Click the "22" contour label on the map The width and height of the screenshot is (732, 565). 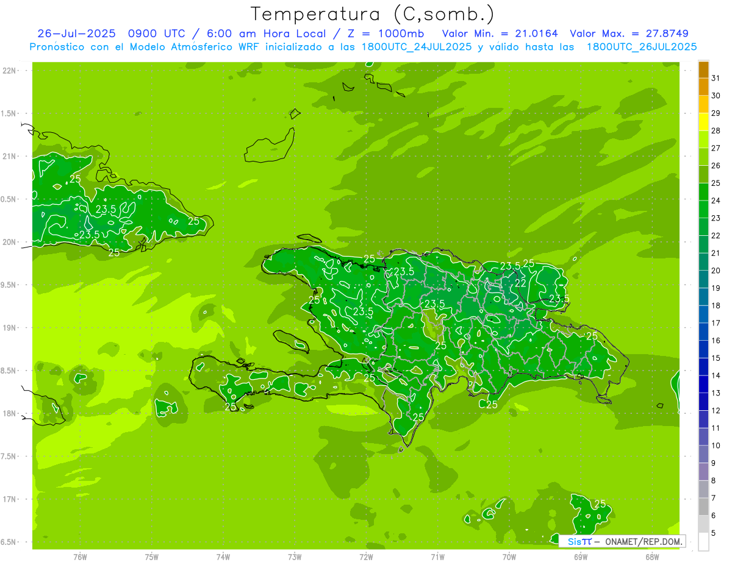point(520,283)
